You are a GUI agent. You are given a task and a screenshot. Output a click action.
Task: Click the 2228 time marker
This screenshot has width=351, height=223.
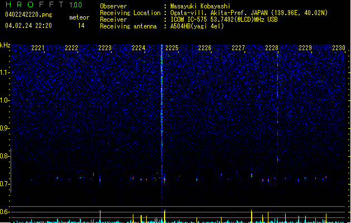coord(272,48)
